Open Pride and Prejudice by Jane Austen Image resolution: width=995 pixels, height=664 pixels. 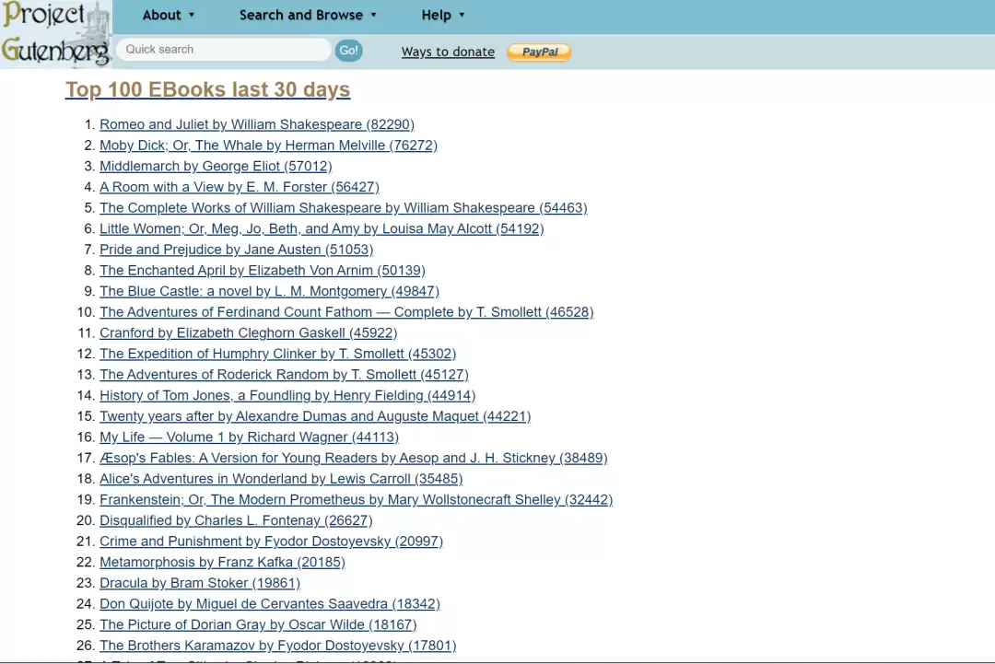coord(236,250)
